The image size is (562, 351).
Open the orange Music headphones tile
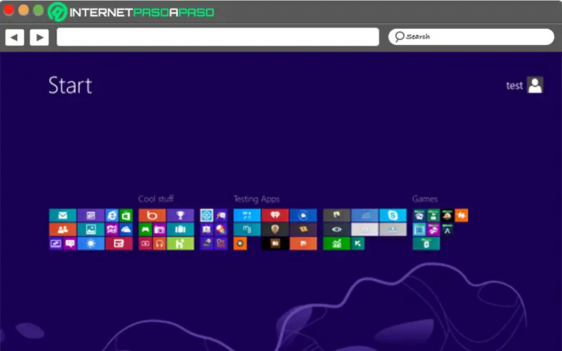159,244
